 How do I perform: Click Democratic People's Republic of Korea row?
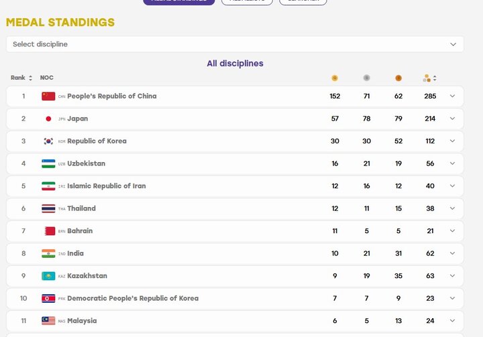235,298
